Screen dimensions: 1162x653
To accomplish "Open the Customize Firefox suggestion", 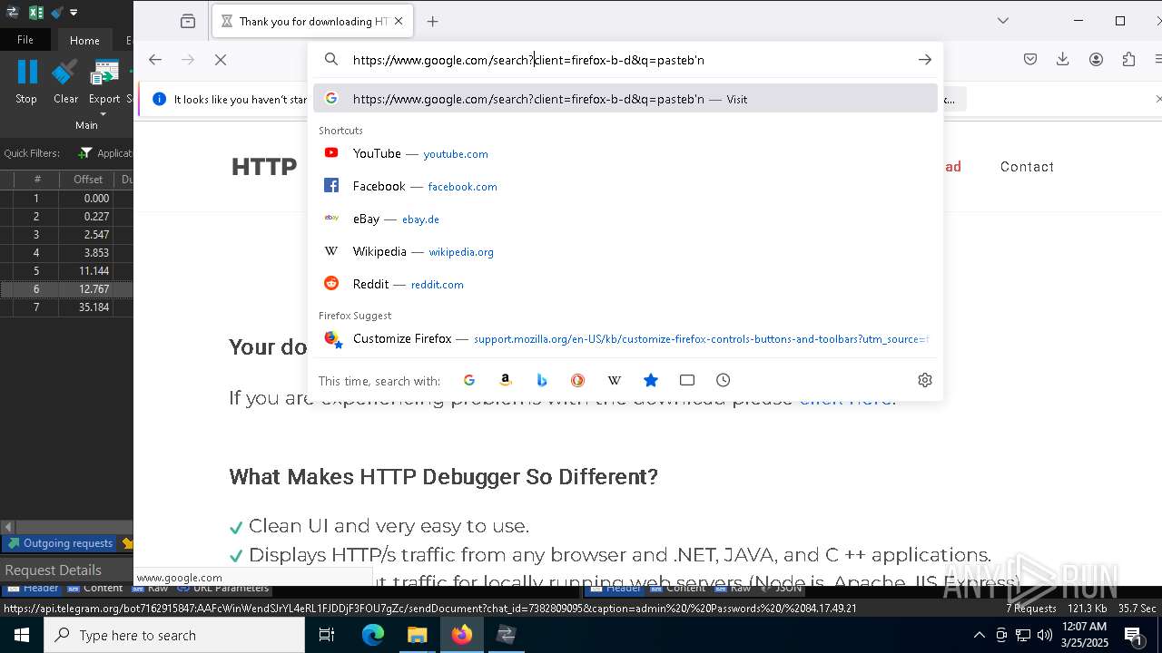I will [x=625, y=338].
